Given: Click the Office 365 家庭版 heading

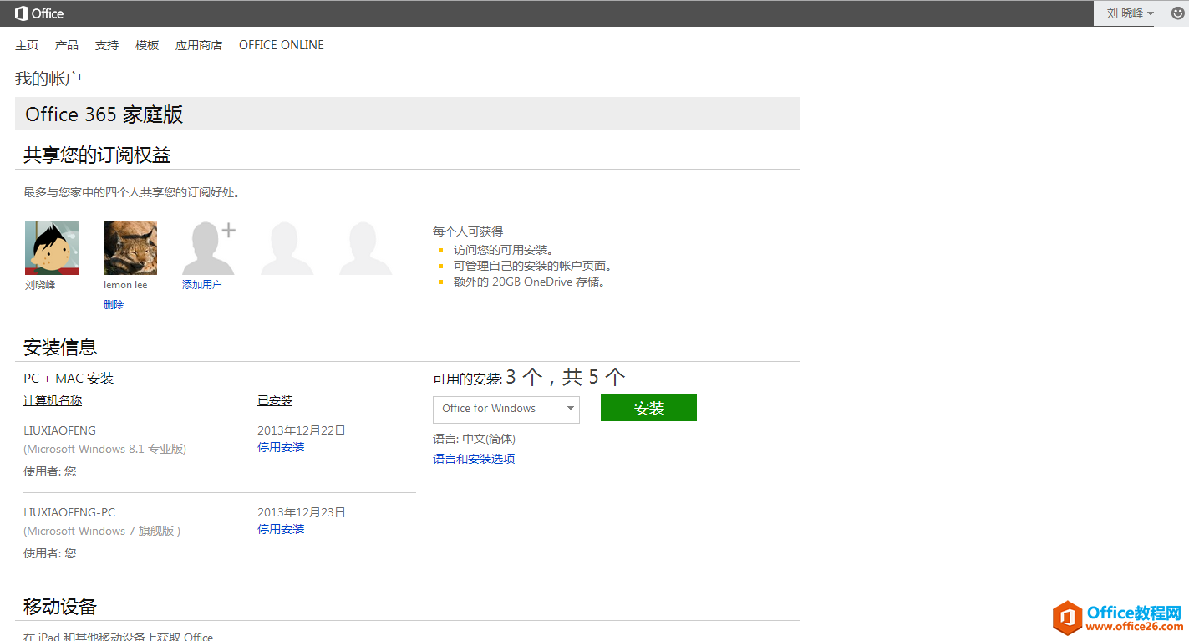Looking at the screenshot, I should (104, 114).
